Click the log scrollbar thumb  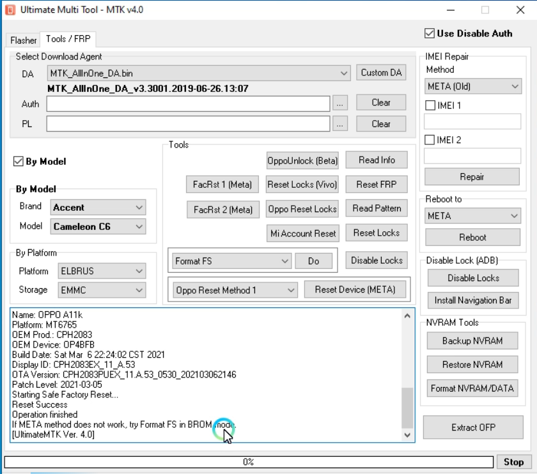point(407,408)
